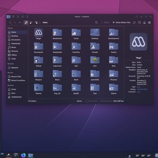Image resolution: width=158 pixels, height=158 pixels.
Task: Switch to Compact view mode
Action: coord(31,23)
